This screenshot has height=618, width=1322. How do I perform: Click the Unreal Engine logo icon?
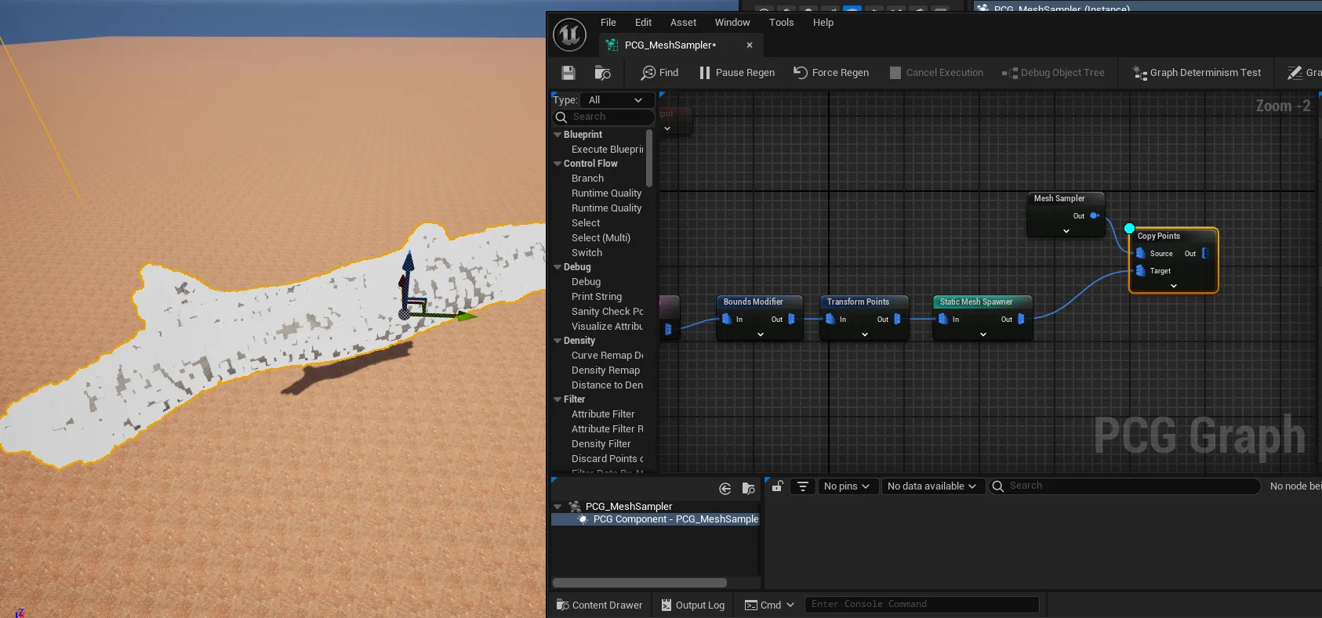(569, 35)
